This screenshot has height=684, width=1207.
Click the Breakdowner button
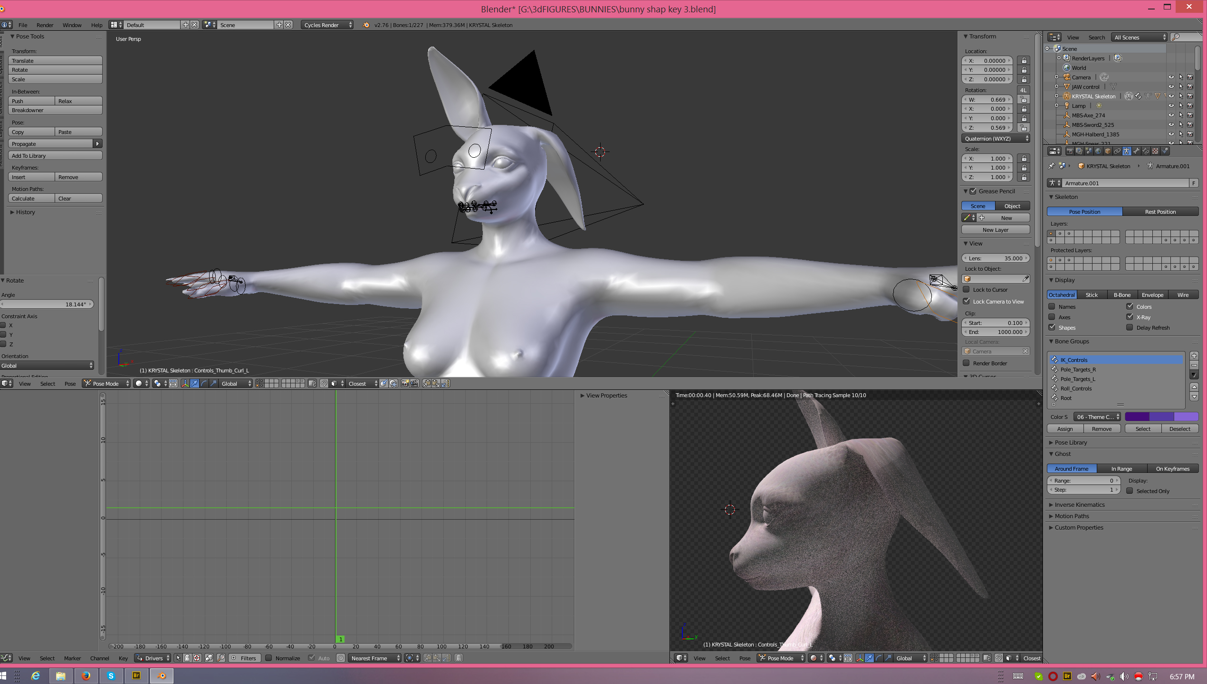coord(55,110)
